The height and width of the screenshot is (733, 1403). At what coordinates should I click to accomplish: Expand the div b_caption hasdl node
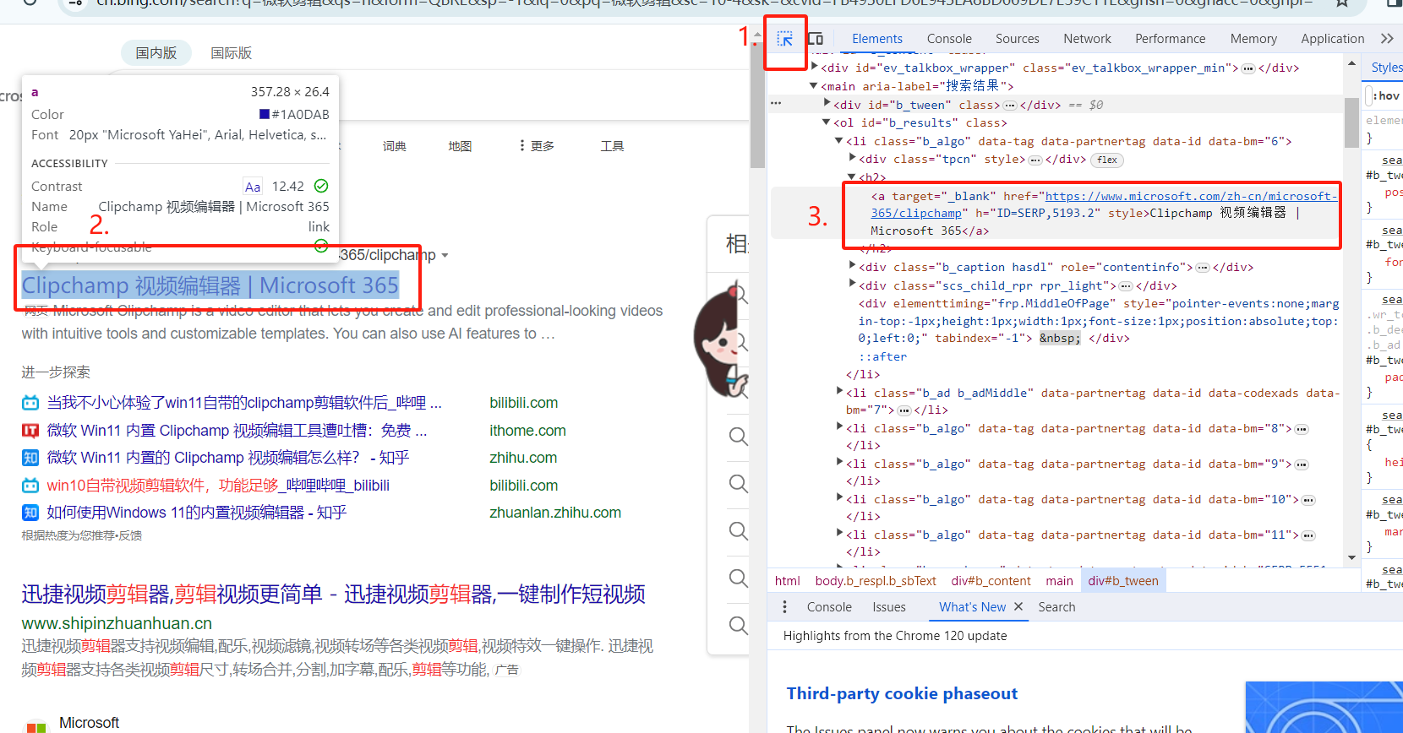tap(853, 265)
